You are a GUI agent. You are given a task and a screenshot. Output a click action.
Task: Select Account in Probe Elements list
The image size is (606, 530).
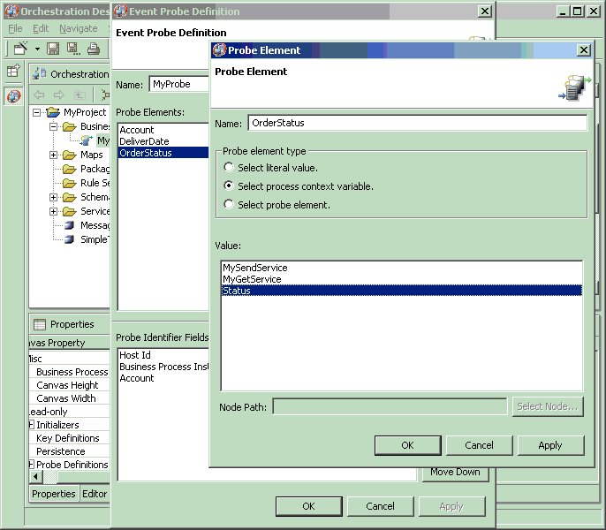(163, 130)
